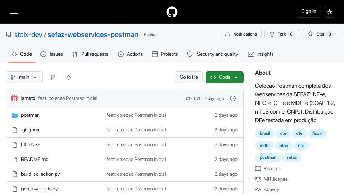Open the postman folder
This screenshot has width=344, height=194.
pyautogui.click(x=30, y=115)
